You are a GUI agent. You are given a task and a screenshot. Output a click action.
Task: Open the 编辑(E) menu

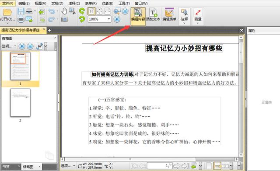(x=24, y=3)
